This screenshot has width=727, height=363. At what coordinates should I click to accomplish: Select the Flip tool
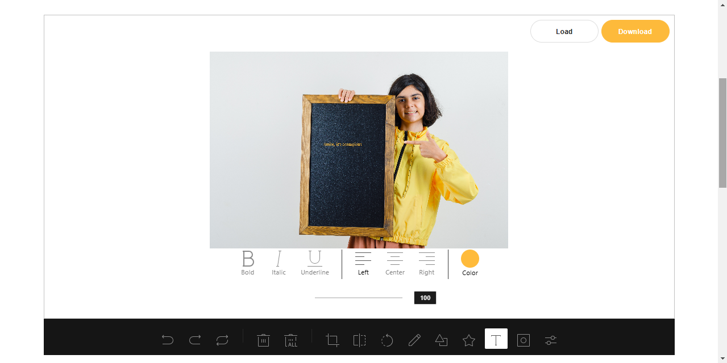(360, 340)
